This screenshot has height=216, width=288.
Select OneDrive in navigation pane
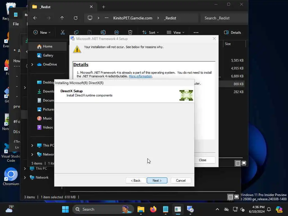click(x=50, y=64)
